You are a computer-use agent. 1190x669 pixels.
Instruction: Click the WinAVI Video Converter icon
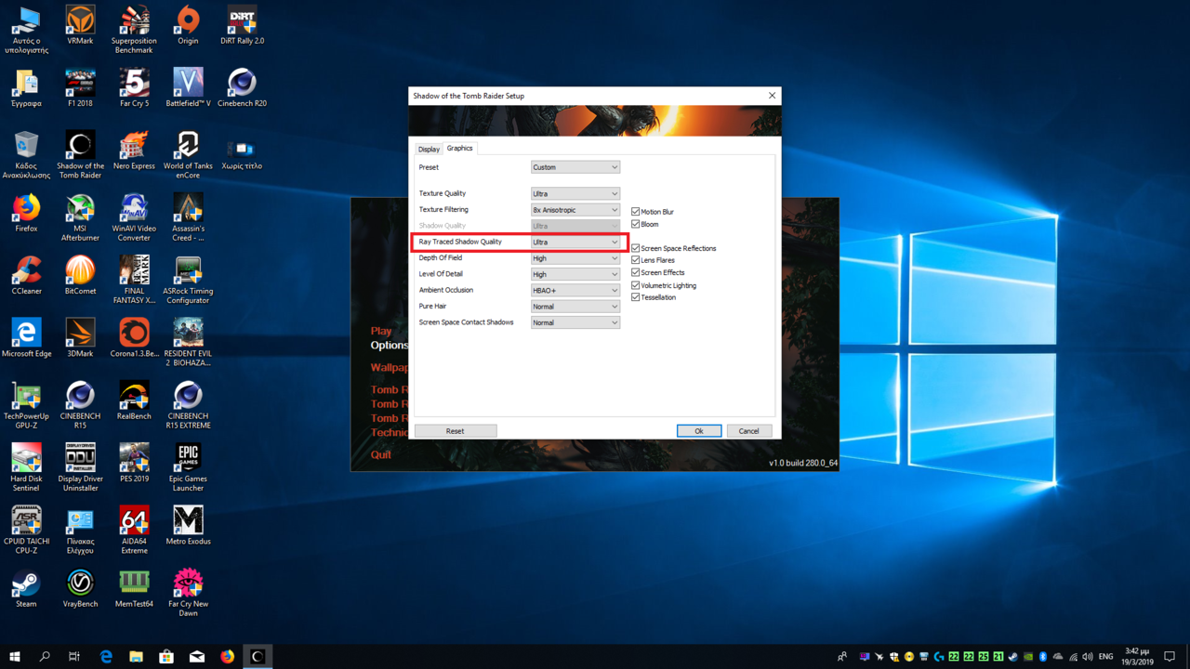point(134,217)
